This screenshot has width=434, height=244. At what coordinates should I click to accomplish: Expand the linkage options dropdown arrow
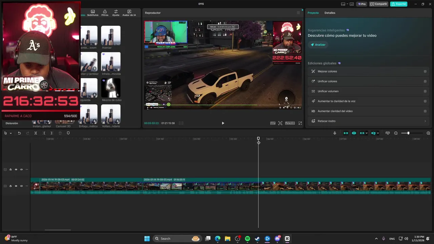click(x=367, y=133)
